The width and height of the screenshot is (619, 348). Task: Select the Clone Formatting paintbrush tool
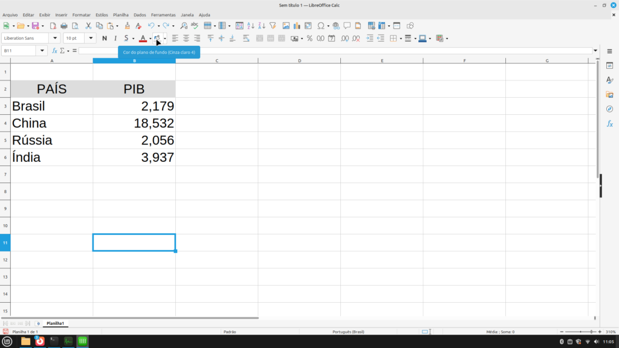pos(127,26)
